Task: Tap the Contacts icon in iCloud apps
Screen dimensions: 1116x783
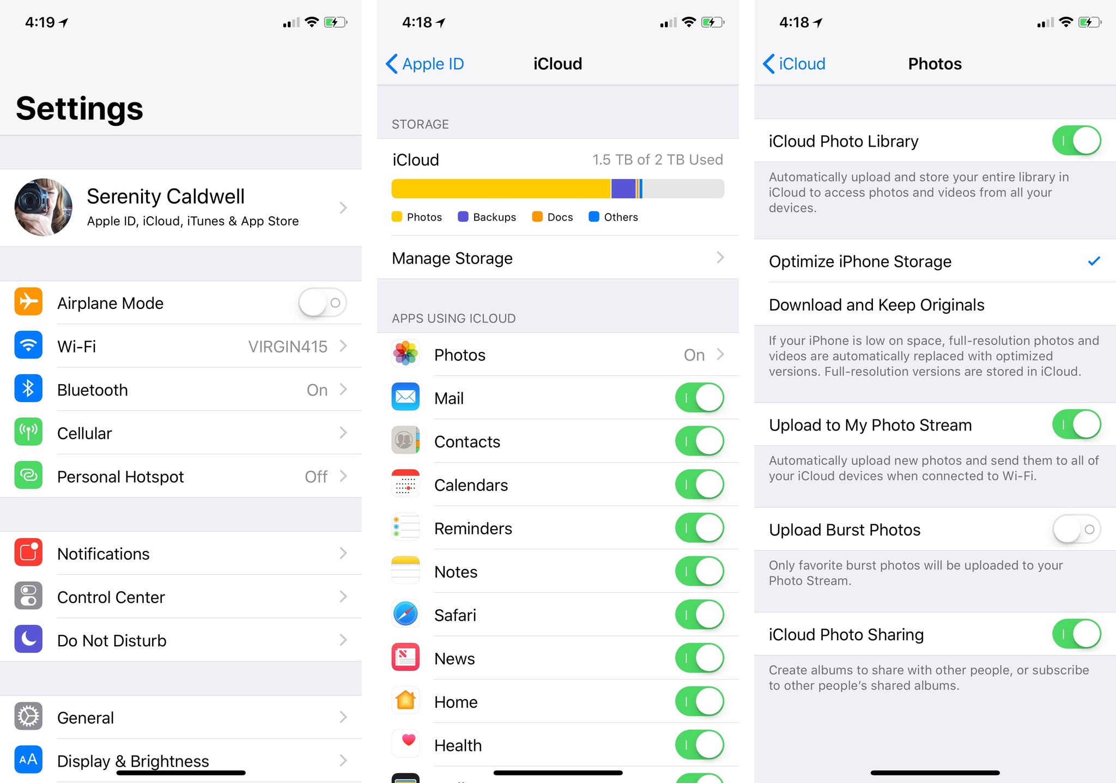Action: (x=404, y=440)
